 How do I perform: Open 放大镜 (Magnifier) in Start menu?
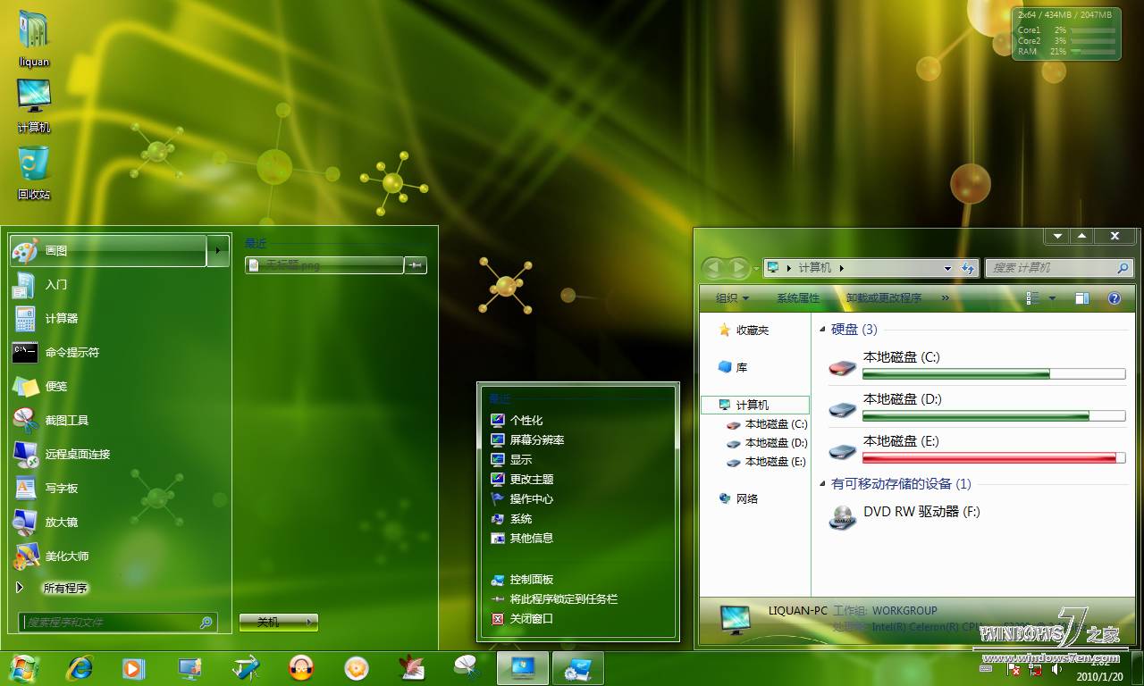click(121, 523)
